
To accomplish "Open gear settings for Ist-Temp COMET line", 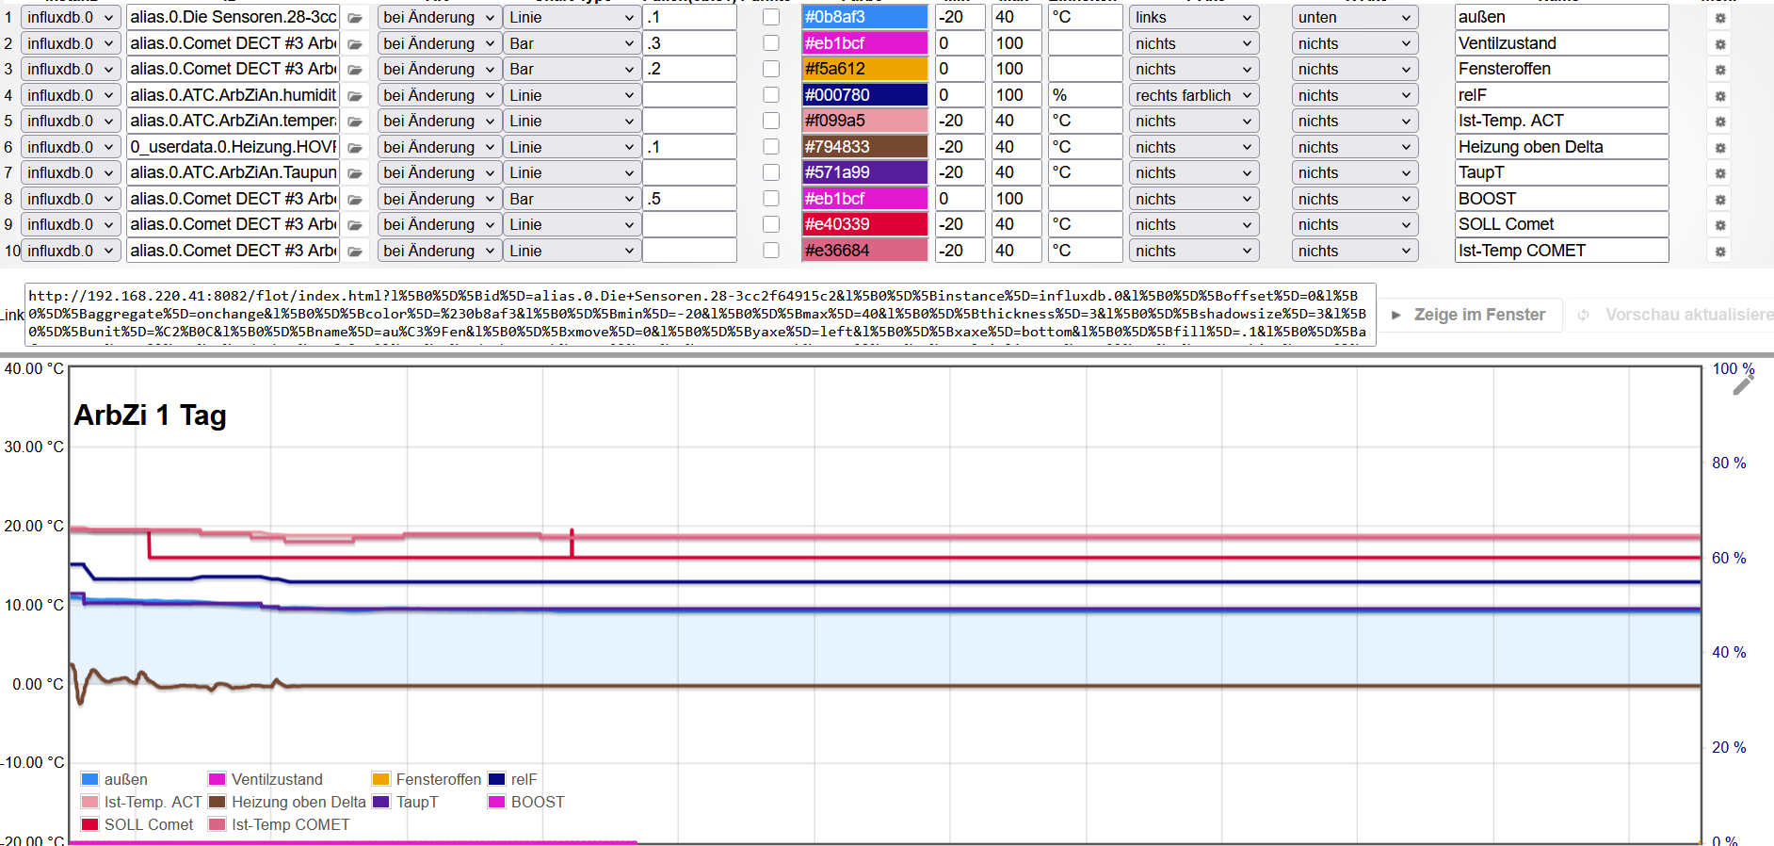I will pyautogui.click(x=1720, y=252).
